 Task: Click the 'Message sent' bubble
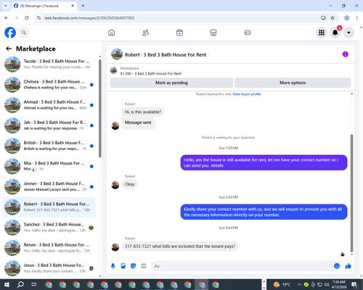click(138, 123)
